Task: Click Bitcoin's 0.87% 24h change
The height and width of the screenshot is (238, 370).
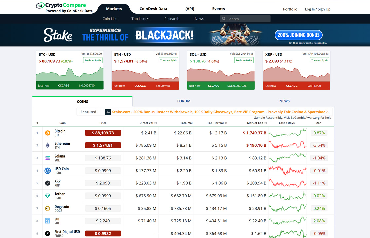Action: click(x=319, y=133)
